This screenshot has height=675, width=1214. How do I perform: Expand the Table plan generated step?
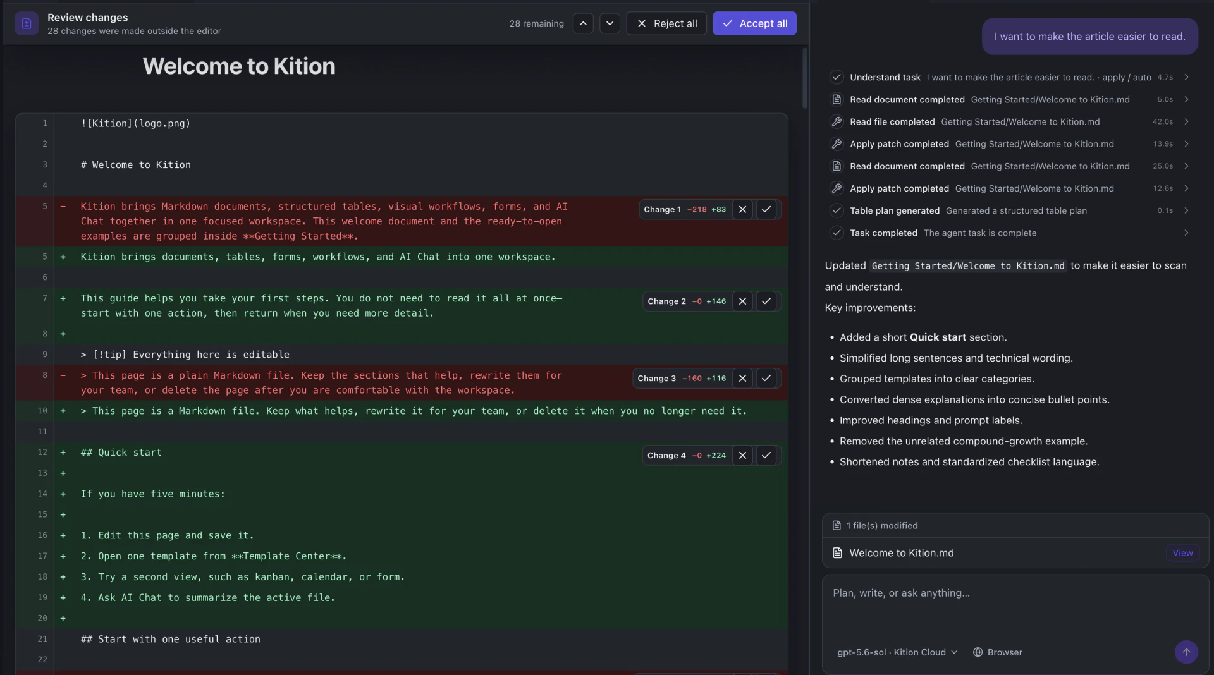pos(1186,210)
